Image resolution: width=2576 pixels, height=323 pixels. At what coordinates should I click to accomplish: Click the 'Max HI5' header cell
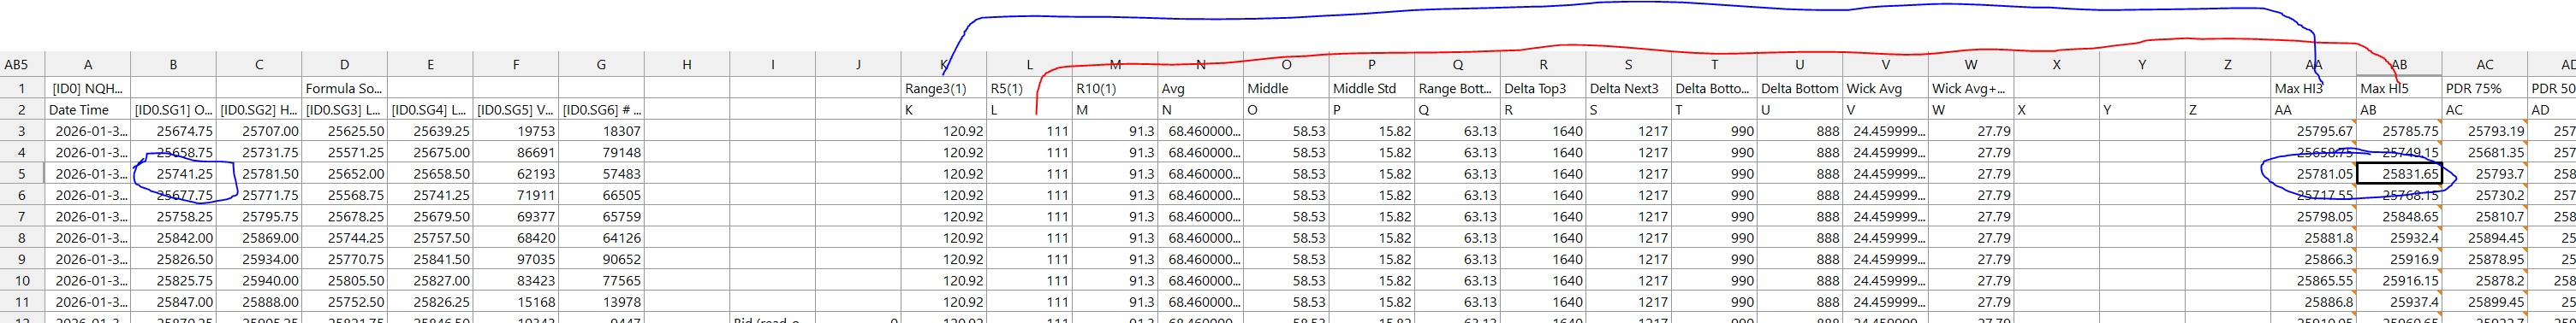tap(2399, 88)
